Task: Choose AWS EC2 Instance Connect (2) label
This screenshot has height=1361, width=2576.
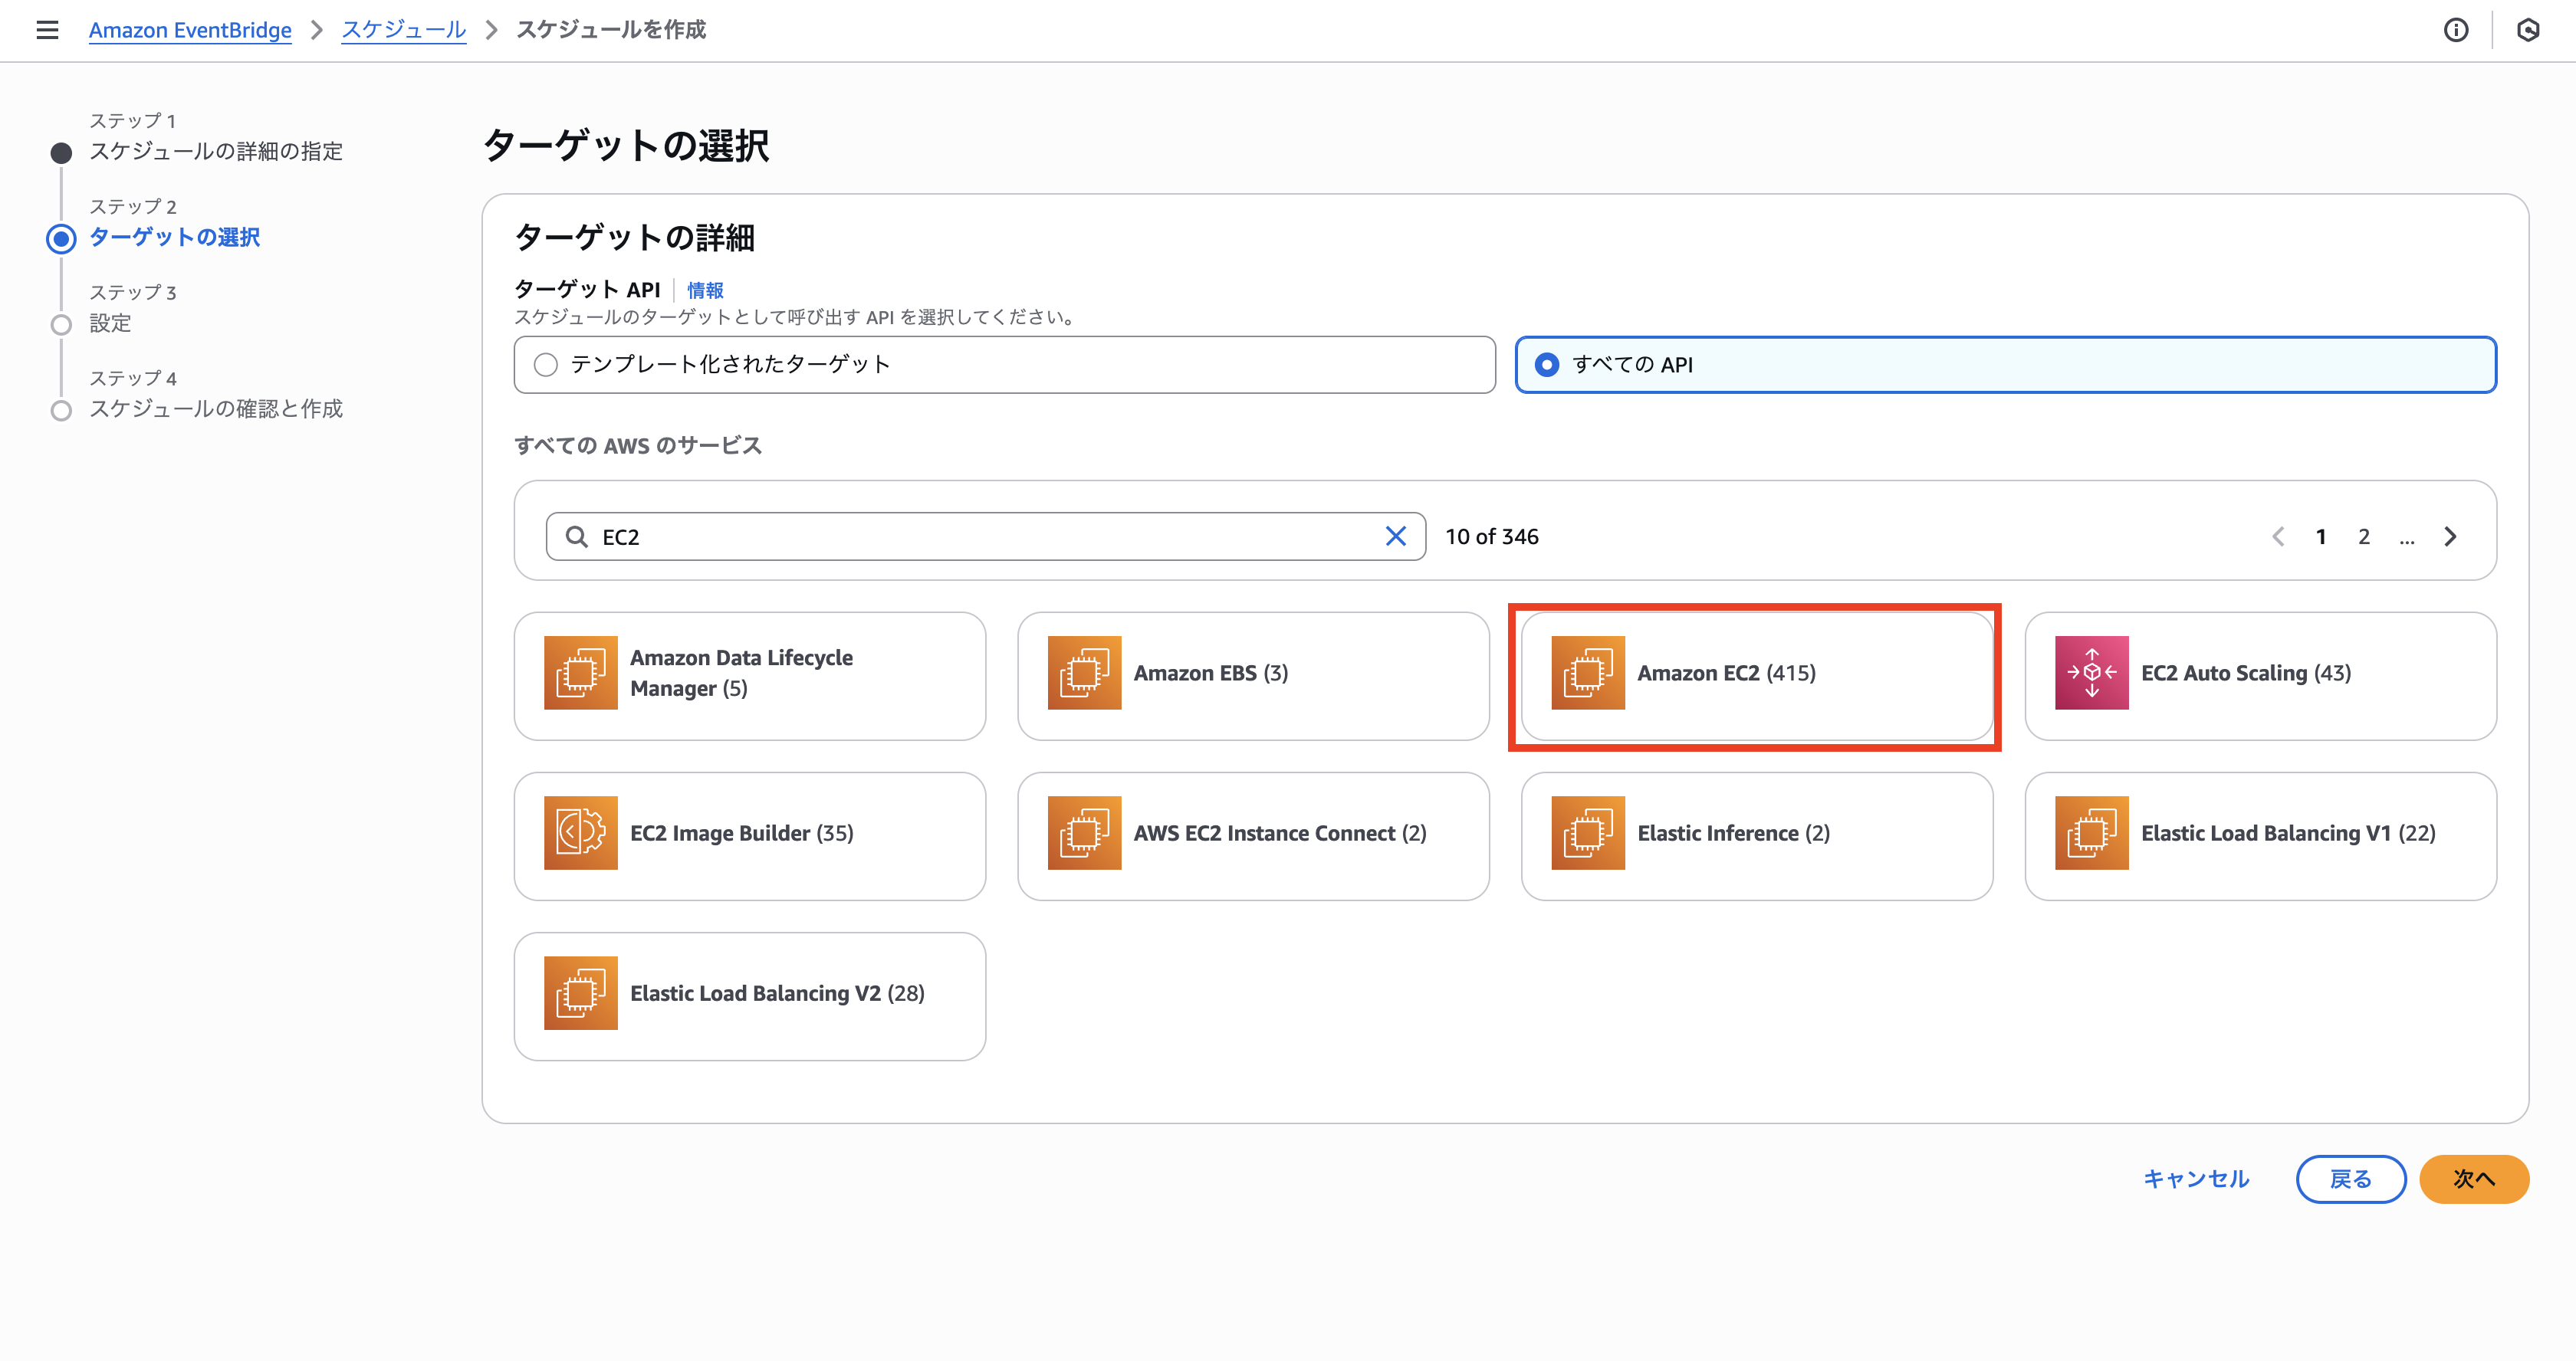Action: pos(1280,832)
